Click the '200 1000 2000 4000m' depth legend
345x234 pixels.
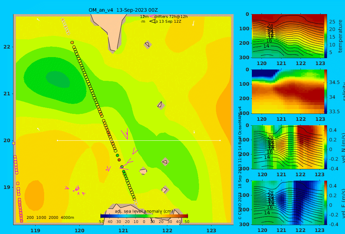[x=50, y=217]
